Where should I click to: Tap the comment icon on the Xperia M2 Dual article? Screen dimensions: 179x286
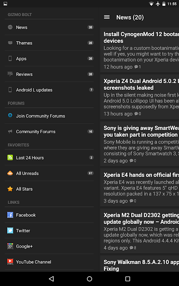pos(132,248)
